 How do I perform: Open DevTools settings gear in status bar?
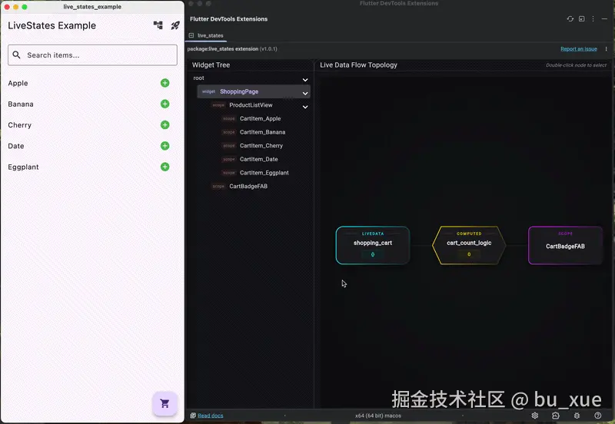click(x=534, y=416)
